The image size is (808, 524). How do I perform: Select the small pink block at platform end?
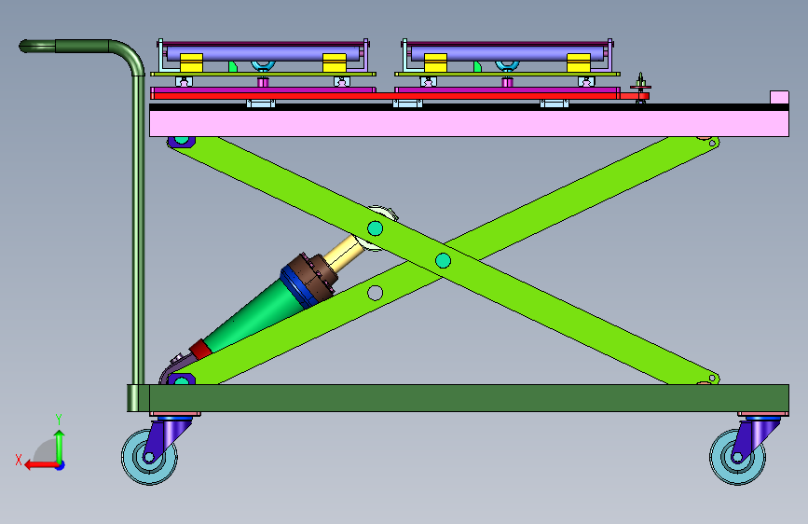[x=779, y=98]
